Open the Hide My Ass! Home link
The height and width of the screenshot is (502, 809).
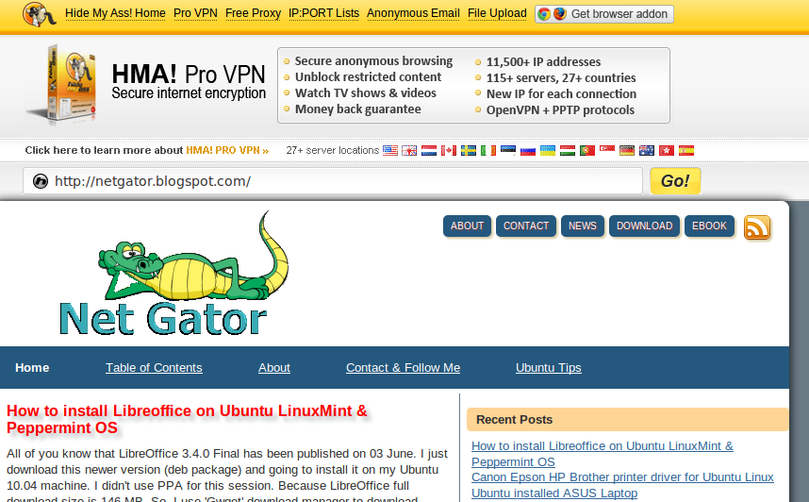(x=116, y=13)
